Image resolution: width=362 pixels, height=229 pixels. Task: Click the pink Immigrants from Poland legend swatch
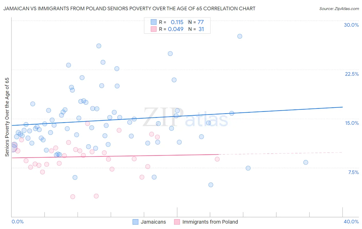pos(177,222)
